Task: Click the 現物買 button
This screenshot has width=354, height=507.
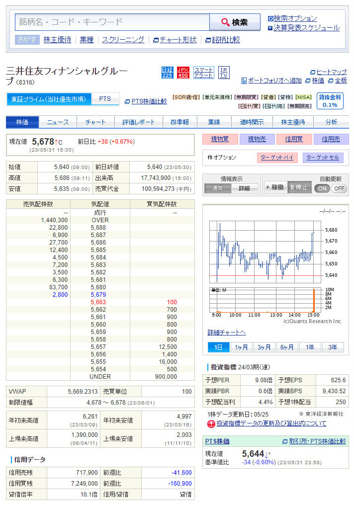Action: tap(220, 139)
